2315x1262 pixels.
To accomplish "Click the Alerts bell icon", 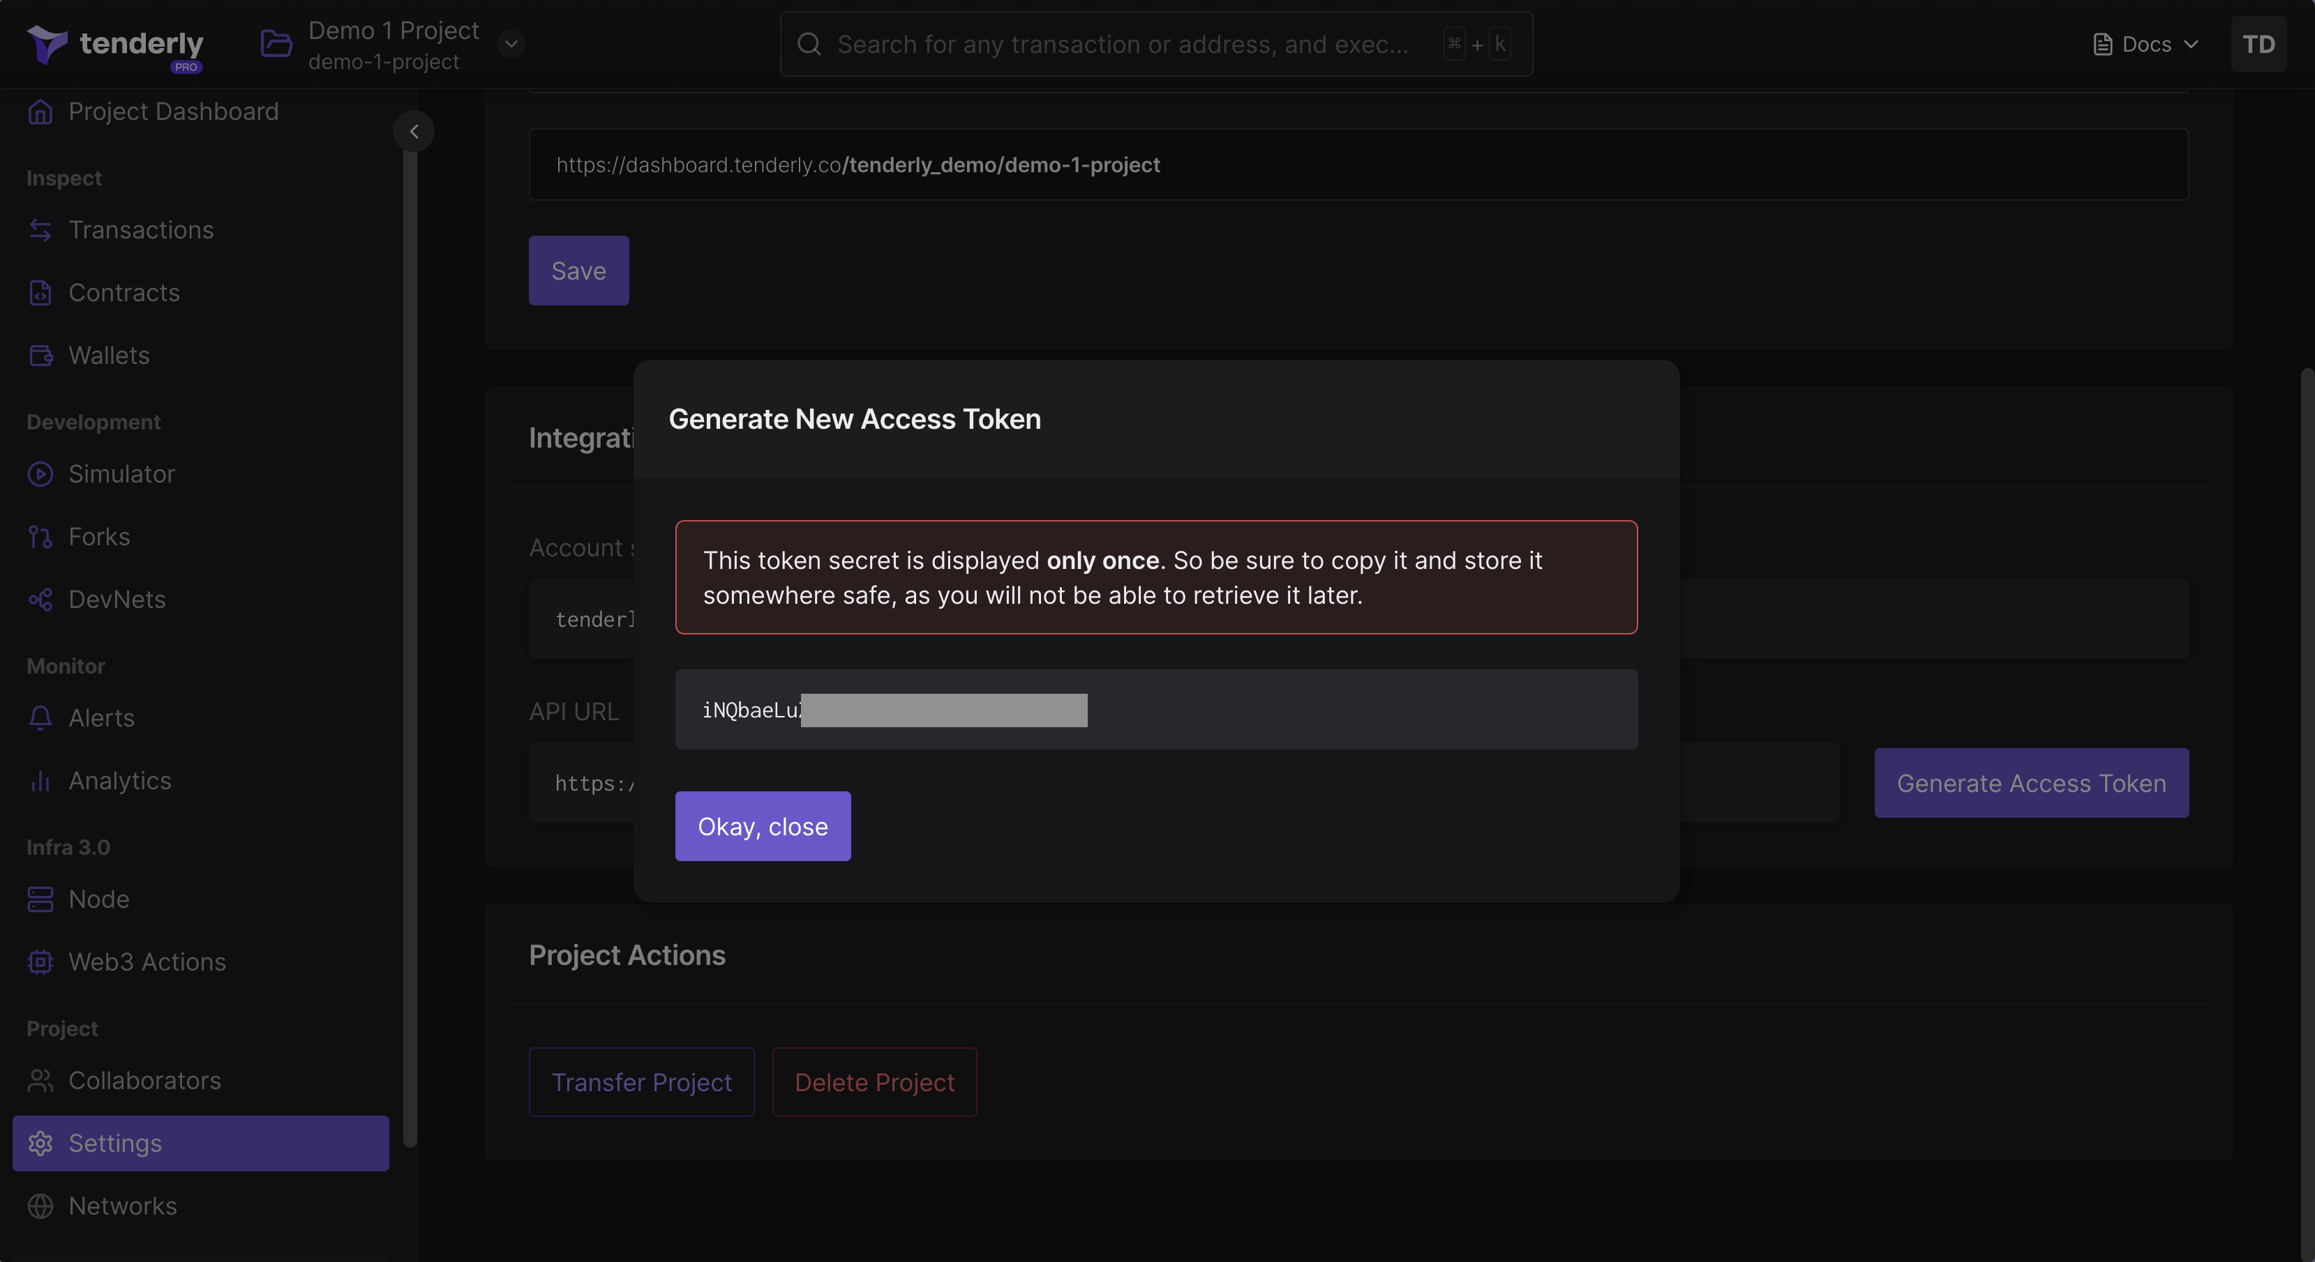I will pyautogui.click(x=40, y=719).
